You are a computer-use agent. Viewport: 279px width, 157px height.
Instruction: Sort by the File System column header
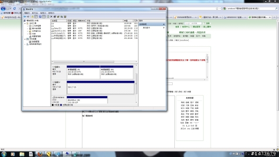coord(82,21)
